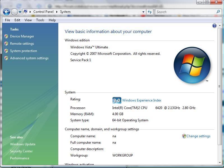Viewport: 224px width, 168px height.
Task: Open the recent pages dropdown arrow
Action: (x=20, y=12)
